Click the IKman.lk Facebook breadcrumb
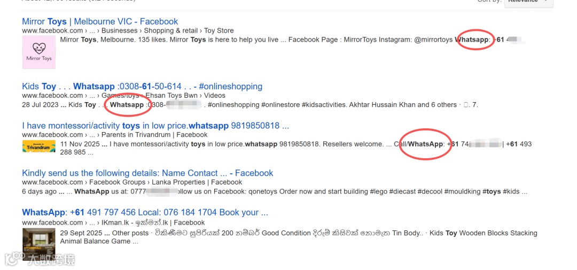Viewport: 577px width, 270px height. click(x=153, y=223)
